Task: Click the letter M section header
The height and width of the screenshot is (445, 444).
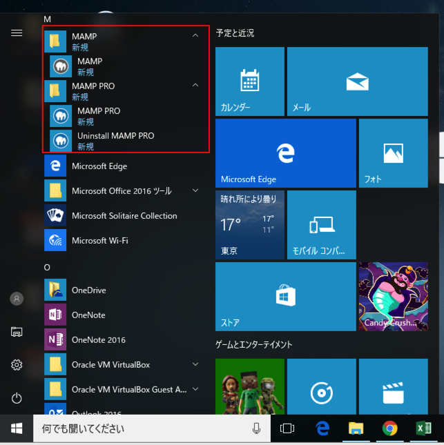Action: pyautogui.click(x=47, y=19)
